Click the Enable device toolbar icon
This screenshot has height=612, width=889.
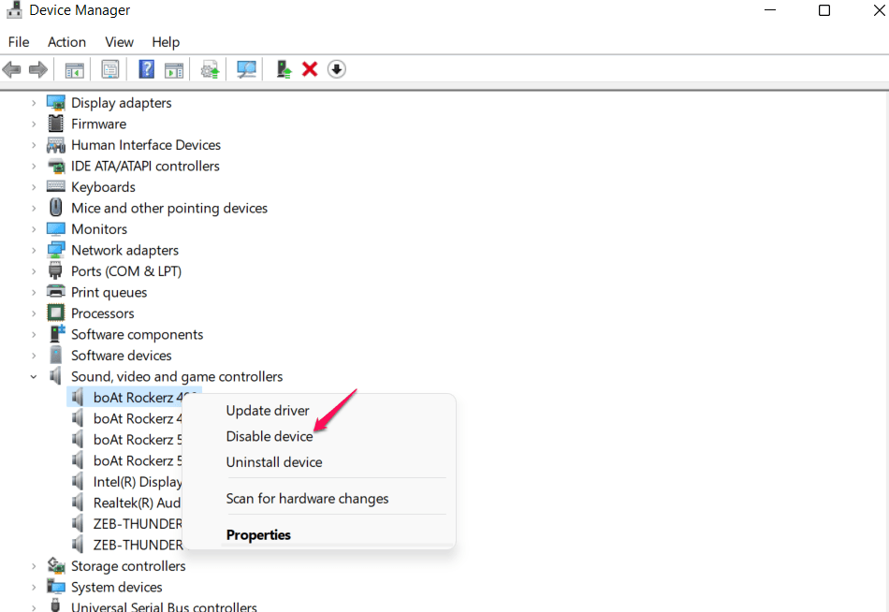click(x=284, y=69)
